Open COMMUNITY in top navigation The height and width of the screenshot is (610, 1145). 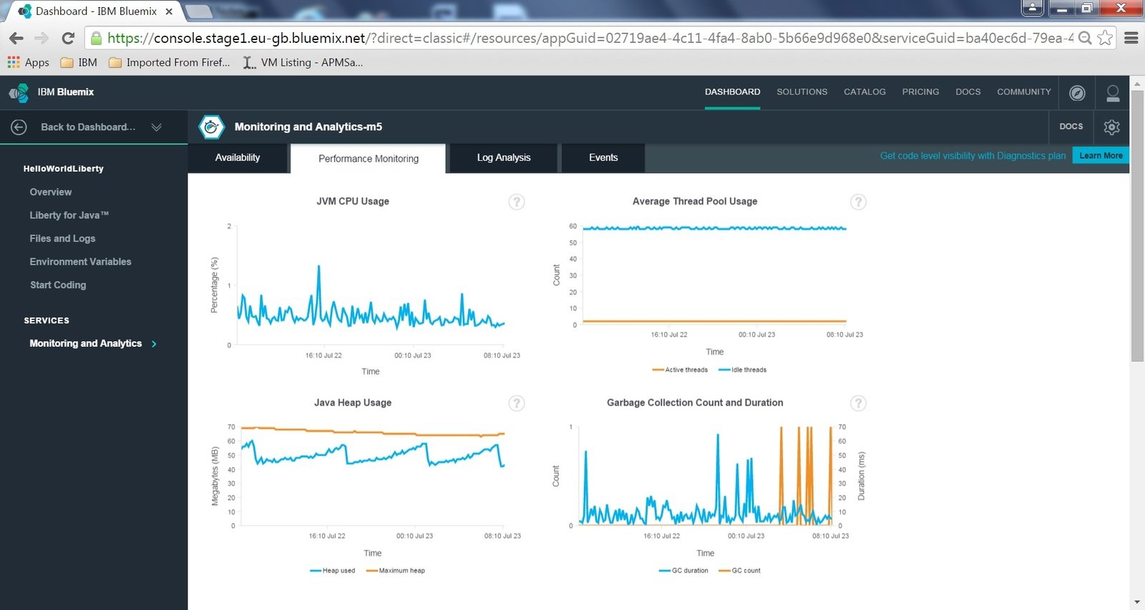[x=1024, y=92]
